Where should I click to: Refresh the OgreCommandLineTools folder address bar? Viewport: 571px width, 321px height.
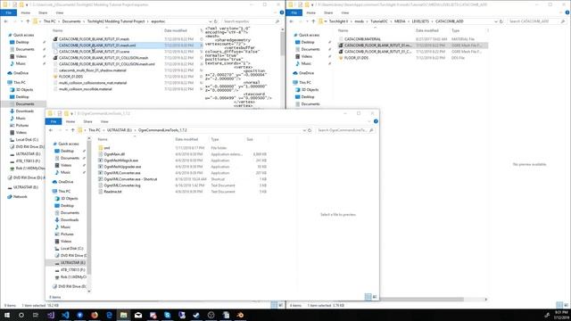310,130
